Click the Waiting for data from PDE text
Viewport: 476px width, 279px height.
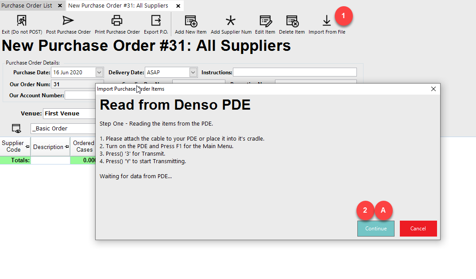click(135, 176)
